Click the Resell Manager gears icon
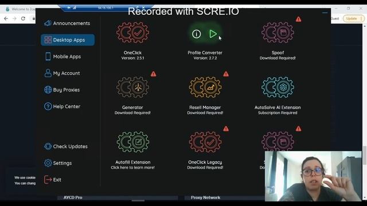The width and height of the screenshot is (367, 206). [205, 87]
